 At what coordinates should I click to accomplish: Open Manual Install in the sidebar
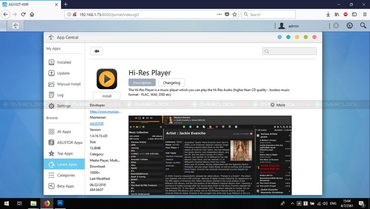click(x=64, y=84)
